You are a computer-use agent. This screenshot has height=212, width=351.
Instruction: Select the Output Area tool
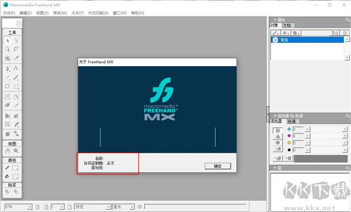[8, 58]
